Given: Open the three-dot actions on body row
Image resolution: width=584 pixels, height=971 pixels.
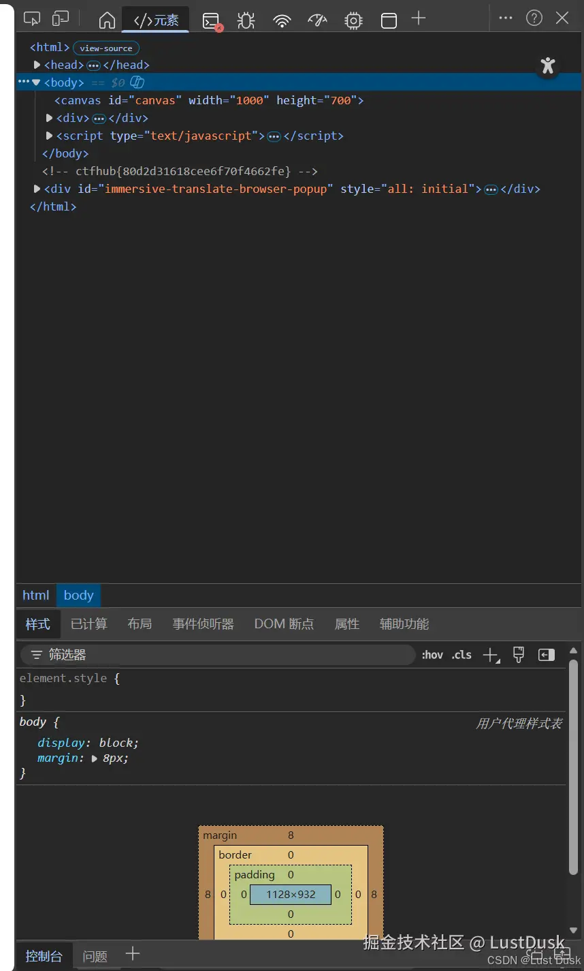Looking at the screenshot, I should [x=23, y=82].
